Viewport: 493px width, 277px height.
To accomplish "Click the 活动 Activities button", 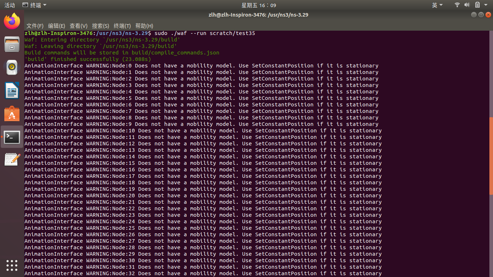I will pyautogui.click(x=10, y=5).
